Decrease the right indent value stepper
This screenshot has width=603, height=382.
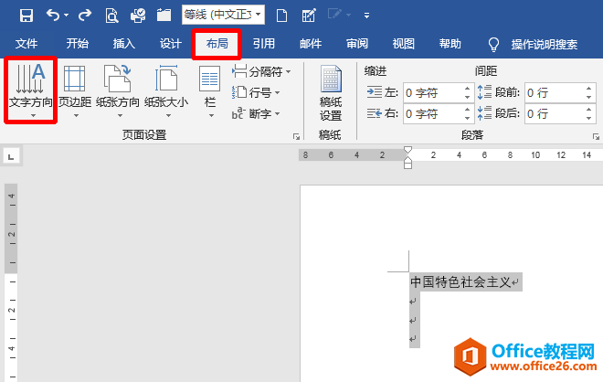tap(467, 119)
